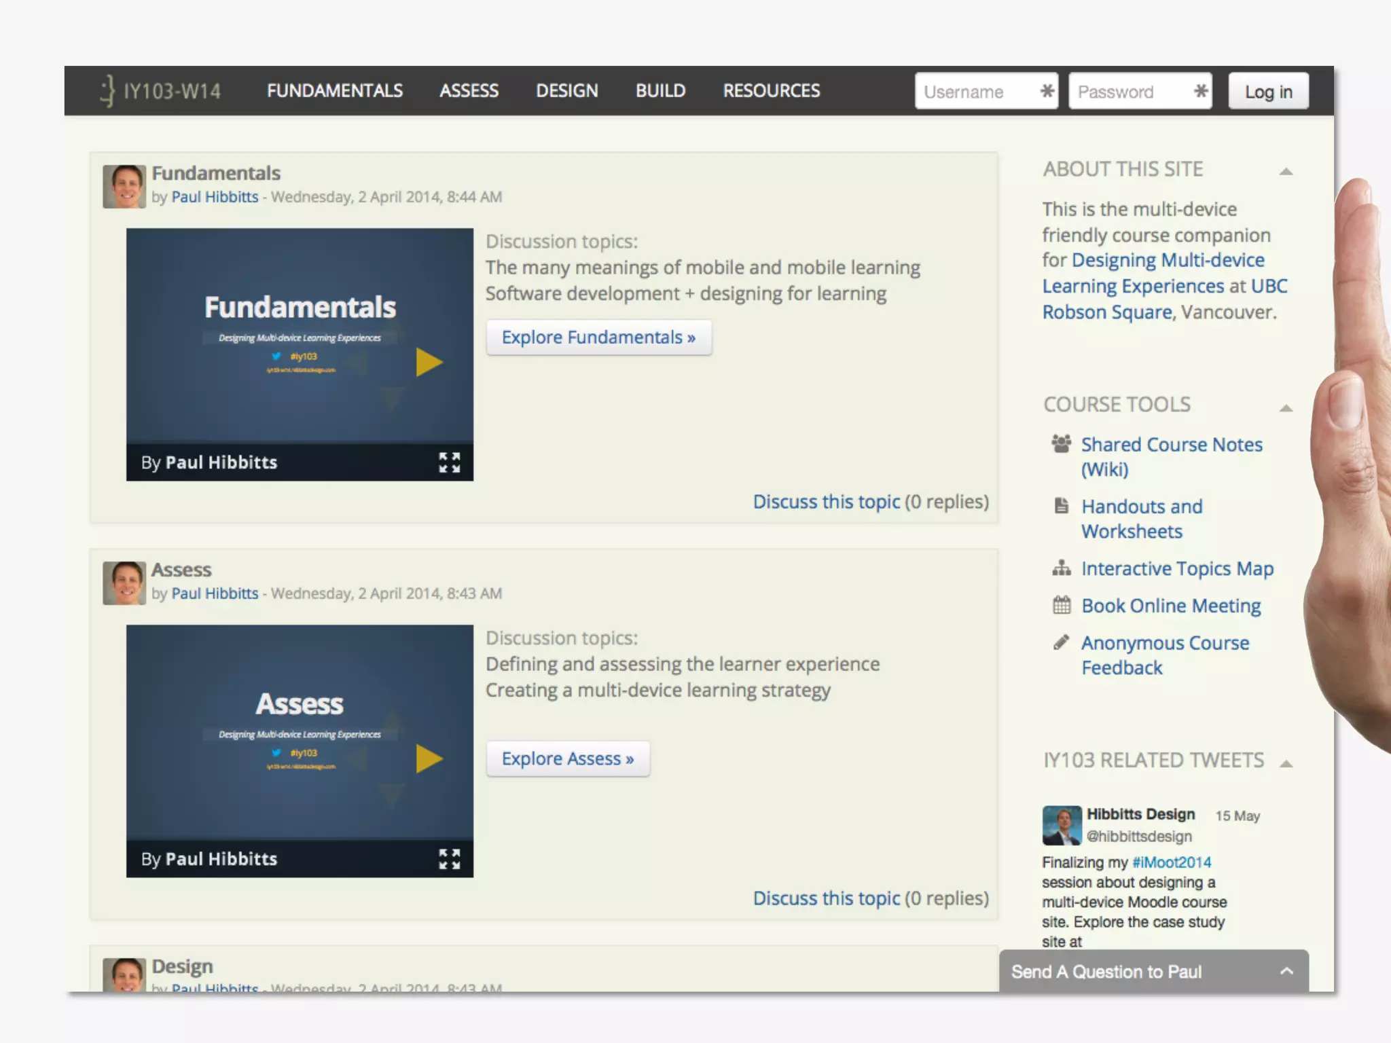The width and height of the screenshot is (1391, 1043).
Task: Click the document icon beside Handouts and Worksheets
Action: click(x=1061, y=506)
